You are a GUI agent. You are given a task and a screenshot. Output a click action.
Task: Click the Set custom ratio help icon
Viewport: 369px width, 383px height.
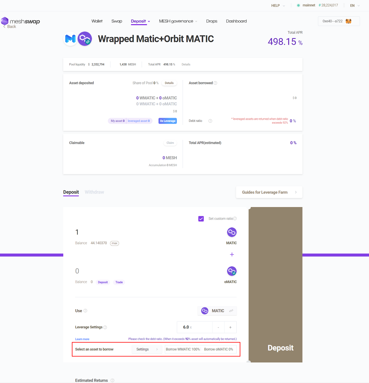235,218
